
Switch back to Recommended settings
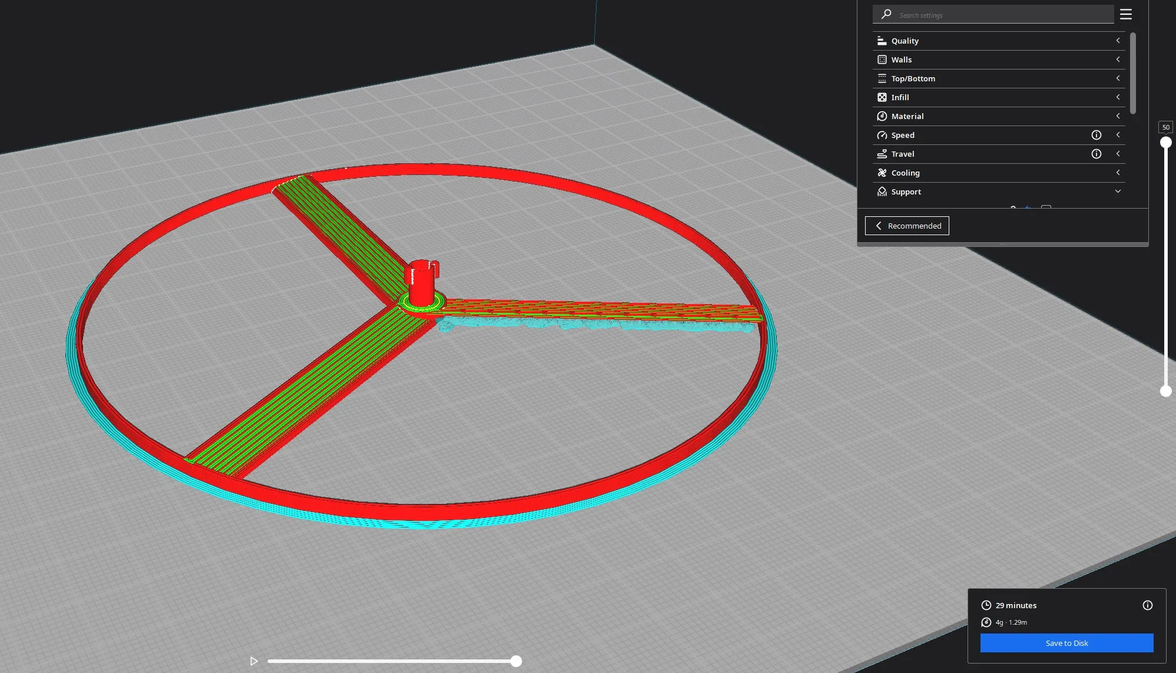pyautogui.click(x=907, y=226)
